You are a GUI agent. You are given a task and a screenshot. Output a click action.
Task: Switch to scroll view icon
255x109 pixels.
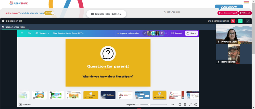tap(180, 105)
